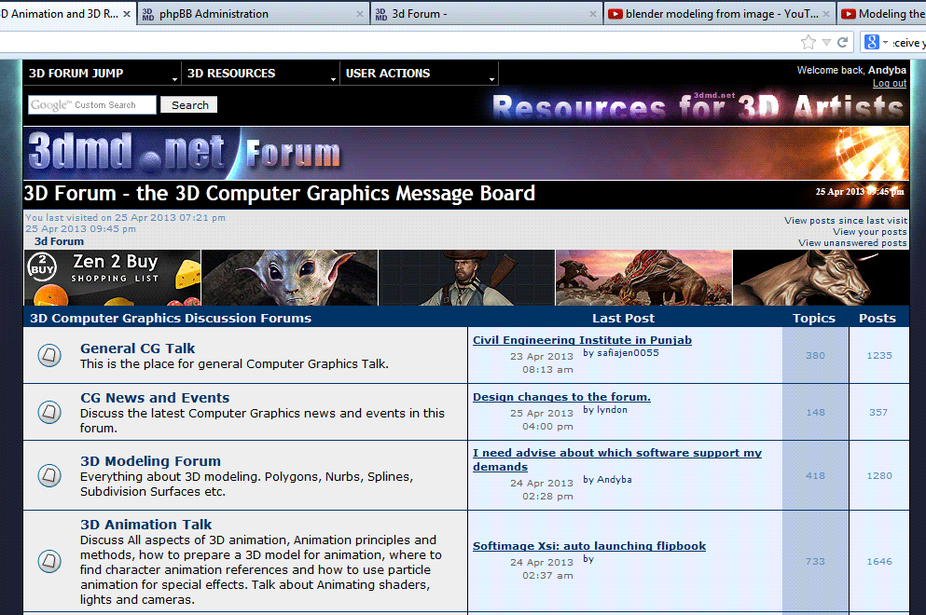Click the 3DMD favicon on phpBB Administration tab
Viewport: 926px width, 615px height.
(x=148, y=14)
